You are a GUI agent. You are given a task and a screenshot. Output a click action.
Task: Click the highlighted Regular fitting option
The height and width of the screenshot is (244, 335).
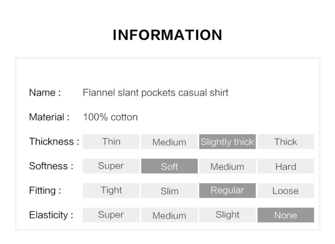pos(227,190)
